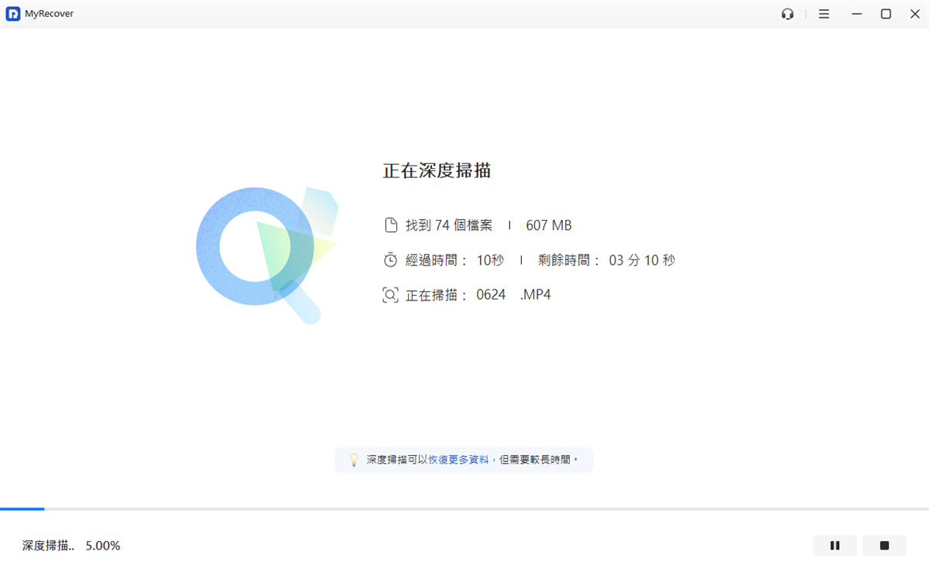Click the scan progress bar
The image size is (929, 579).
tap(464, 509)
